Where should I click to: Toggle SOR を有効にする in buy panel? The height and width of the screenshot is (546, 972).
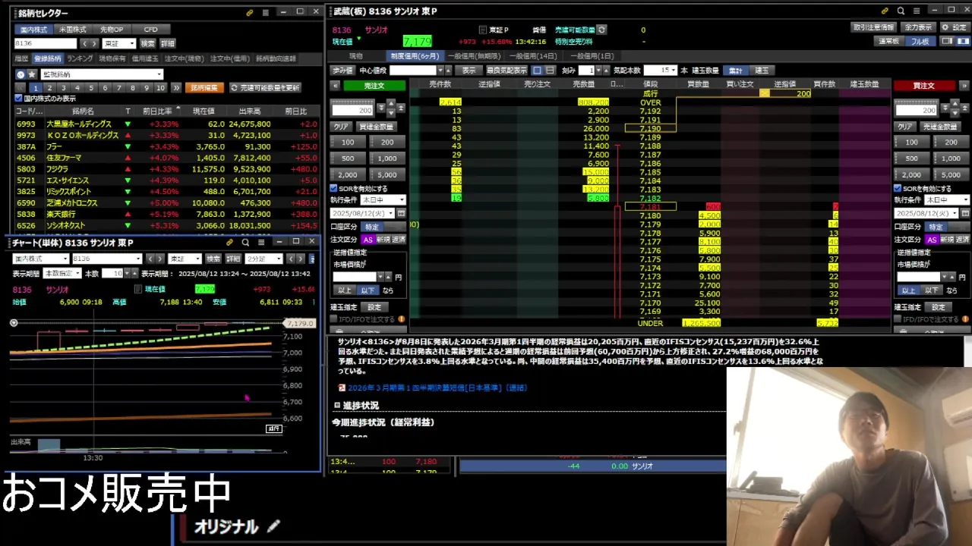point(898,188)
